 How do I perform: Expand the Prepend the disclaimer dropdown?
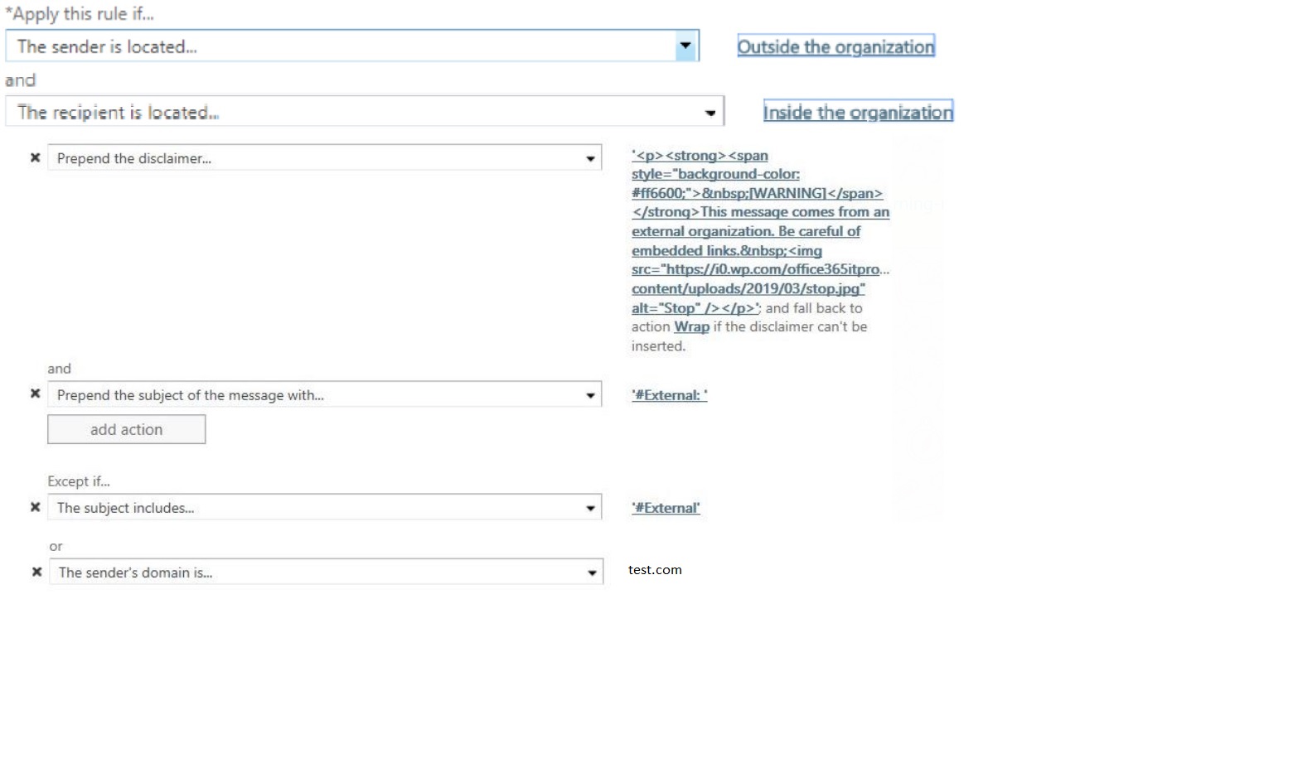click(590, 158)
